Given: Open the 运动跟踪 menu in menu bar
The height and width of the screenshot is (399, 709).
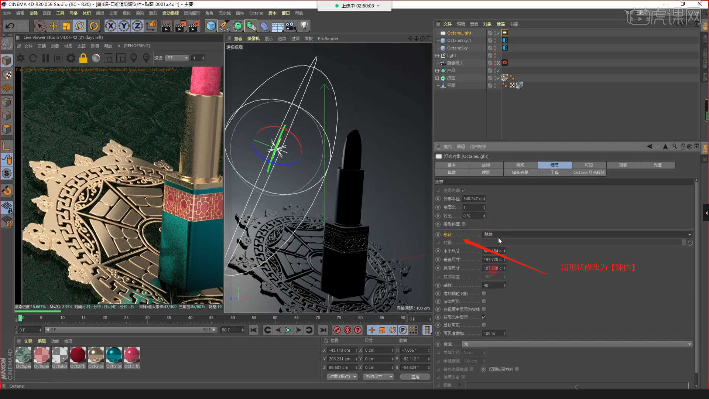Looking at the screenshot, I should 170,13.
